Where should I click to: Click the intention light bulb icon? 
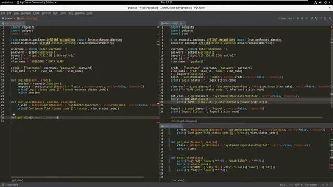point(14,115)
